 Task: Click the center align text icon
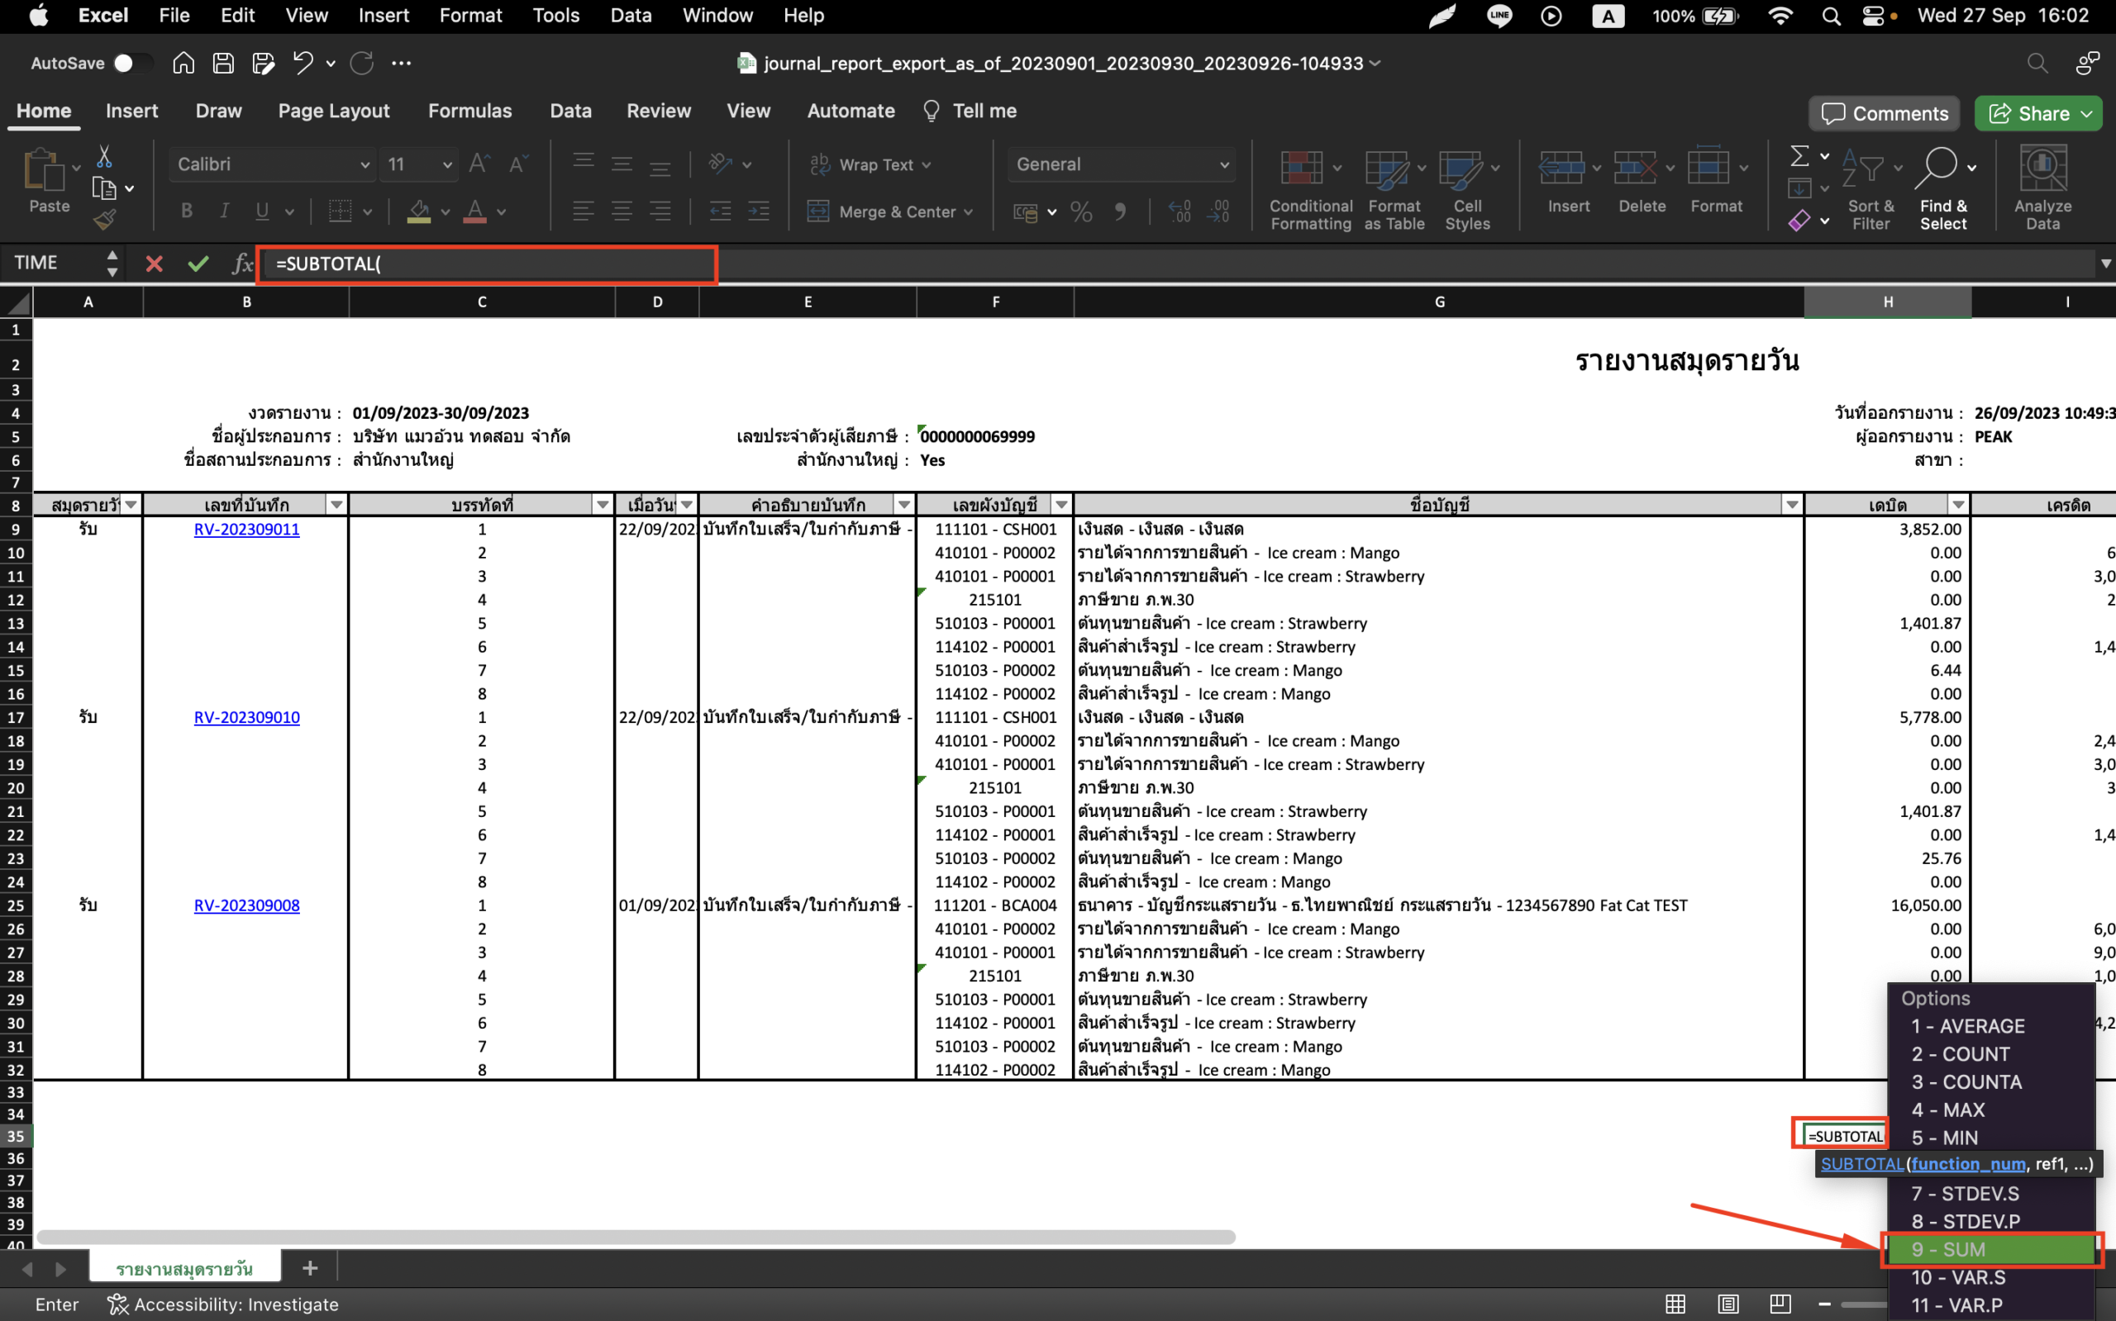[622, 211]
